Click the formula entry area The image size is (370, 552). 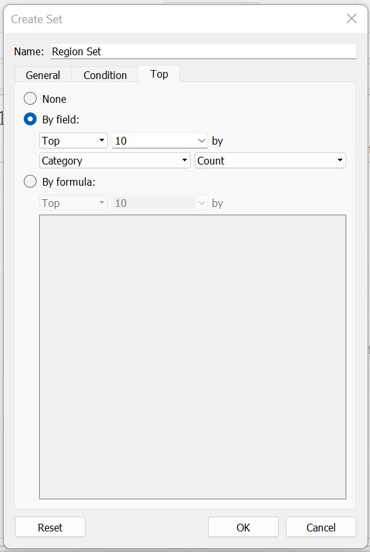pos(192,357)
